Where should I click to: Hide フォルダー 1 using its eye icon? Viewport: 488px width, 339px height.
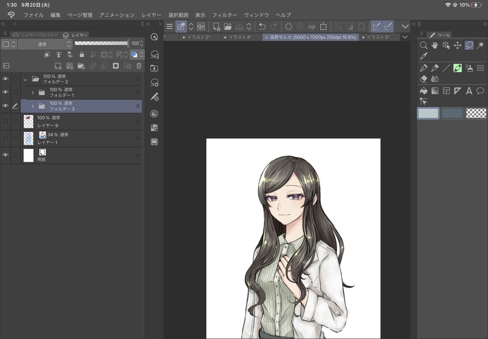tap(5, 92)
